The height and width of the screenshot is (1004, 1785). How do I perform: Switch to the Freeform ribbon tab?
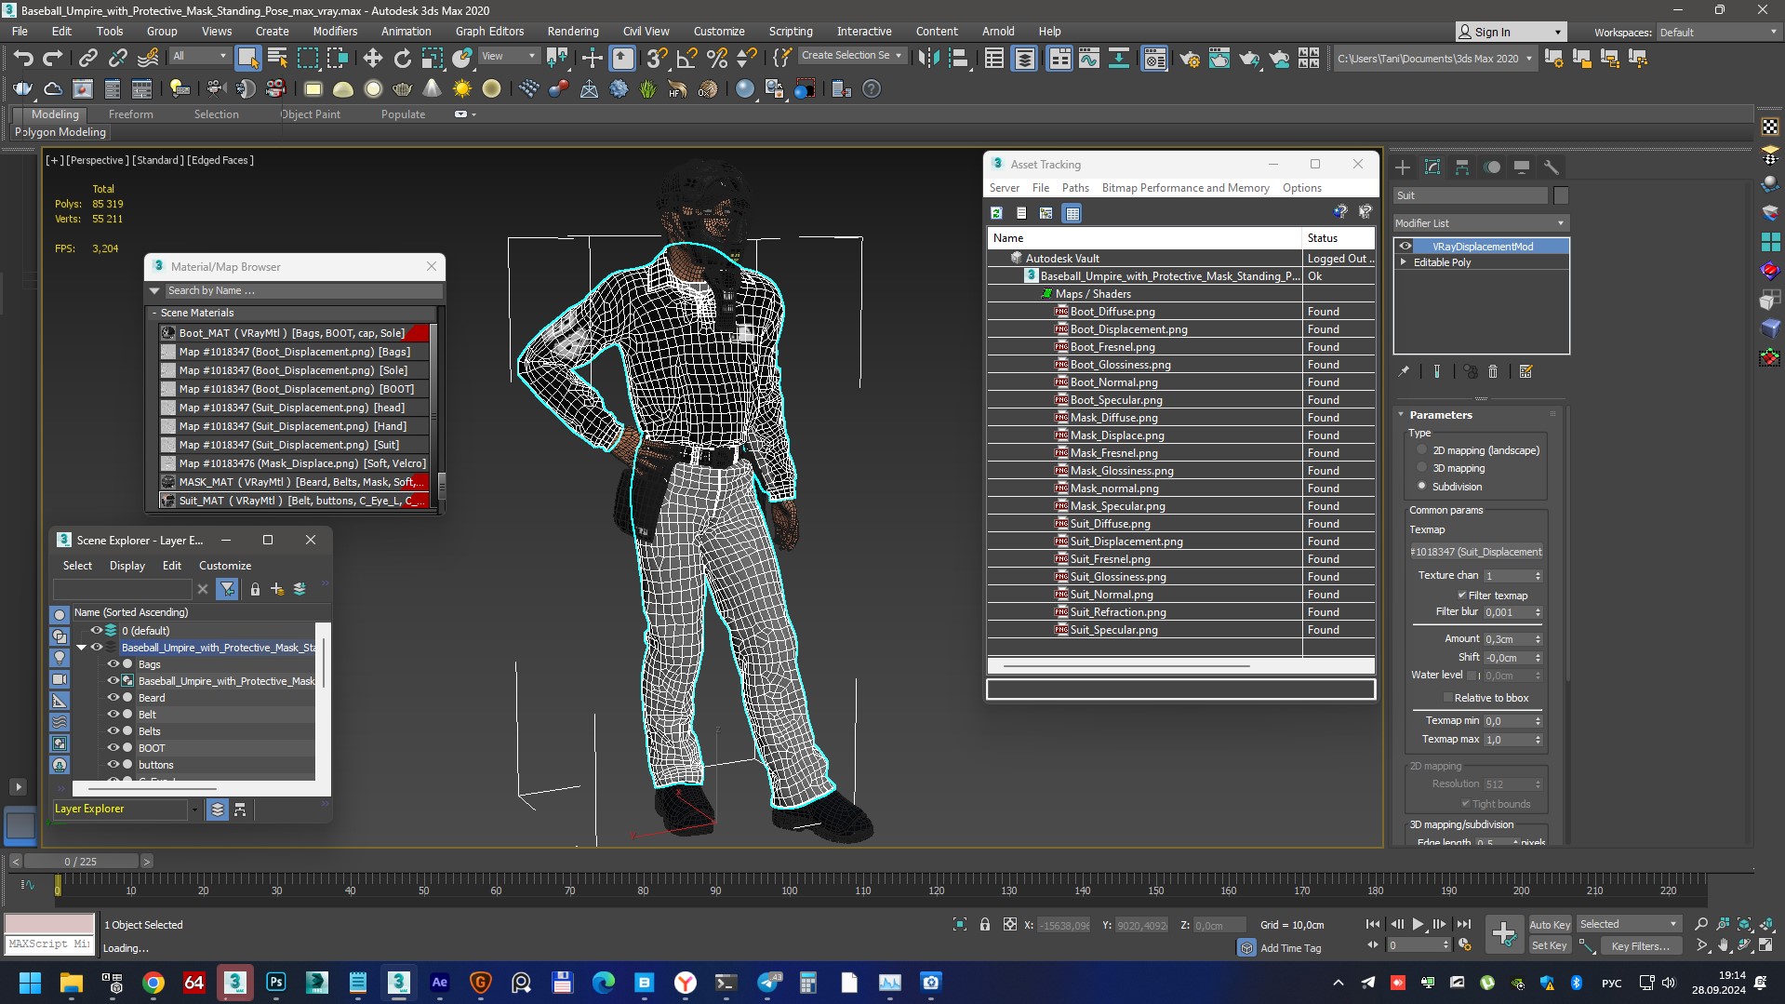[x=130, y=114]
